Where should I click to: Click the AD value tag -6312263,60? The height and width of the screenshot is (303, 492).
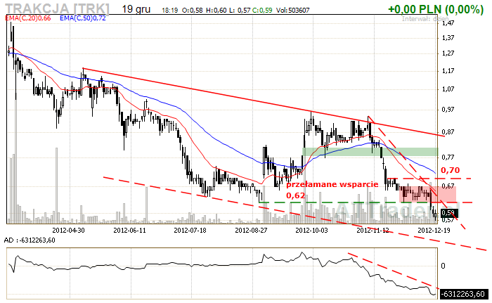465,294
